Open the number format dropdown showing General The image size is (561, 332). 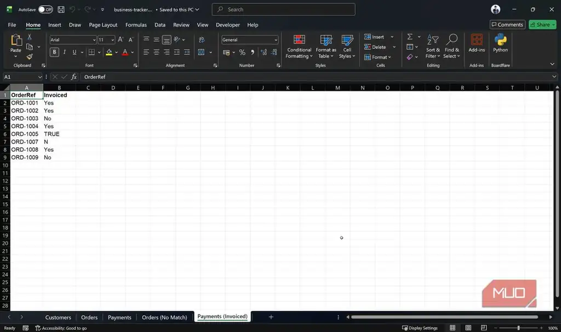coord(276,40)
